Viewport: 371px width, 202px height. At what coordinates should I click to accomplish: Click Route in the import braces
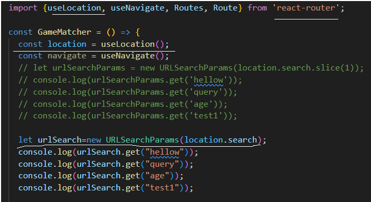(225, 8)
